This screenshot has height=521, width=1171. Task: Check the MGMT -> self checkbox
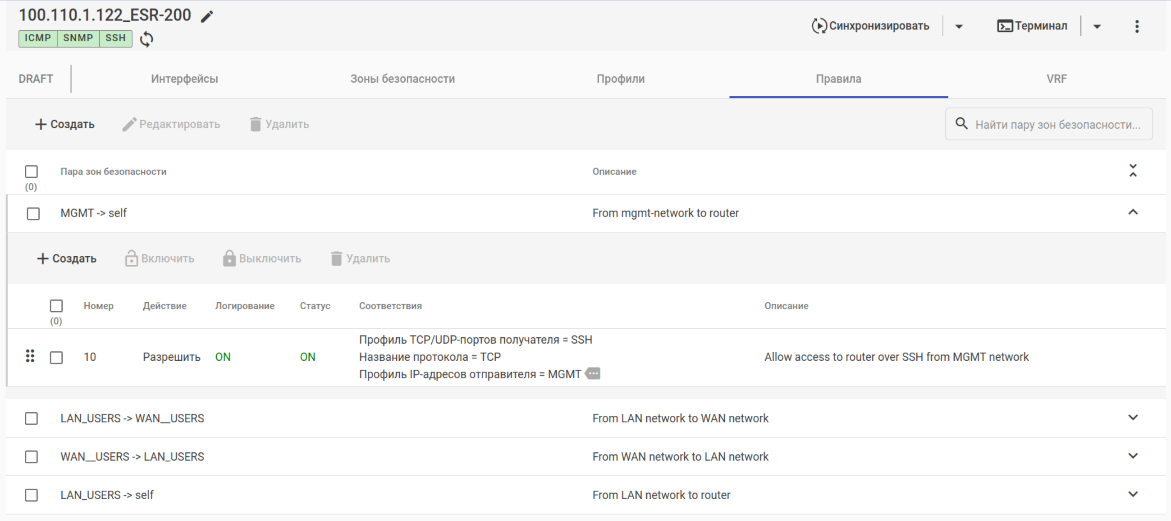click(33, 214)
